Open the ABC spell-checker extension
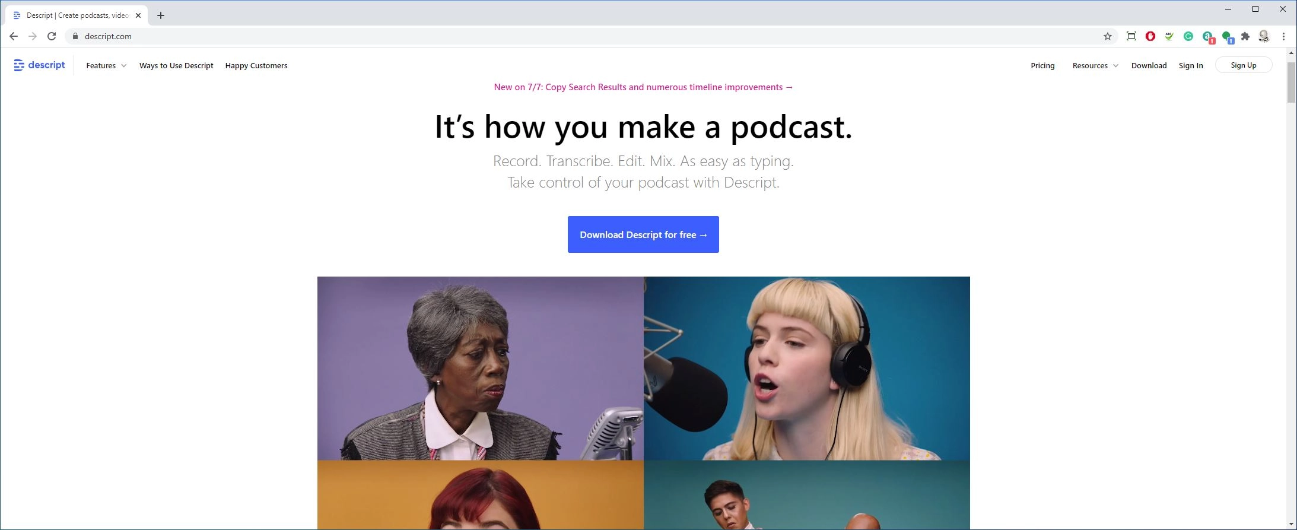Viewport: 1297px width, 530px height. click(x=1169, y=36)
